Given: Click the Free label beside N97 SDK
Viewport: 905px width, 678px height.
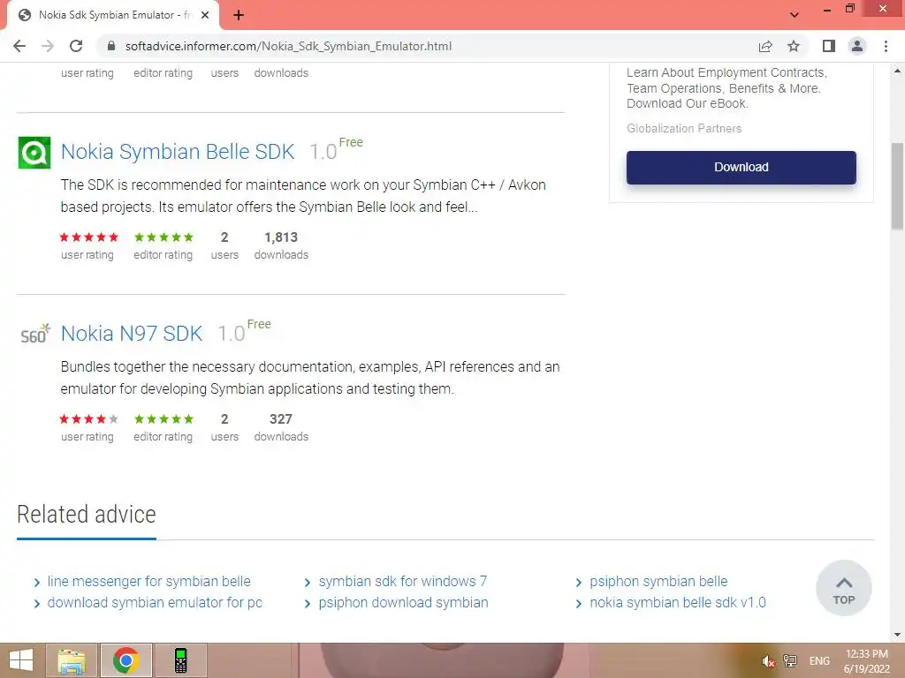Looking at the screenshot, I should (x=259, y=325).
